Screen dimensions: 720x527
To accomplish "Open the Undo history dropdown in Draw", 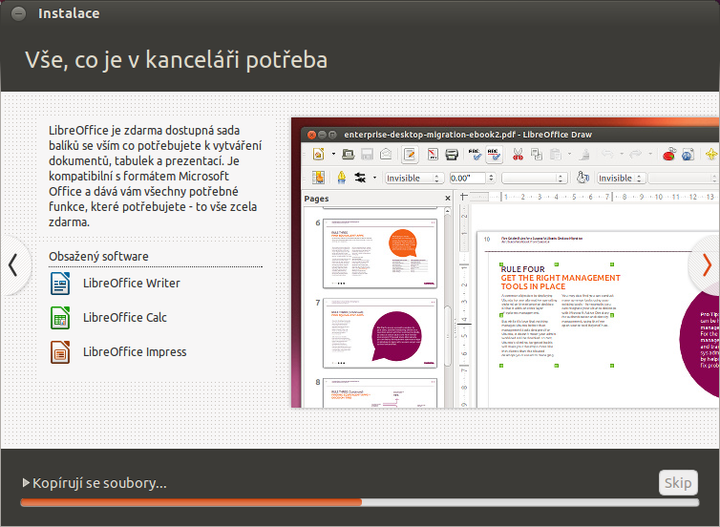I will (622, 155).
